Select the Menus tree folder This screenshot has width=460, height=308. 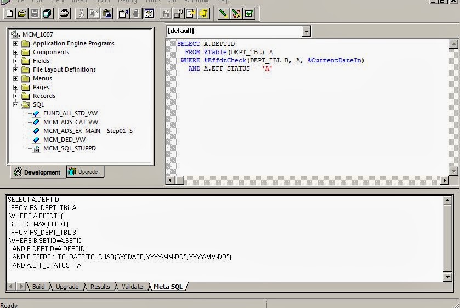click(42, 78)
